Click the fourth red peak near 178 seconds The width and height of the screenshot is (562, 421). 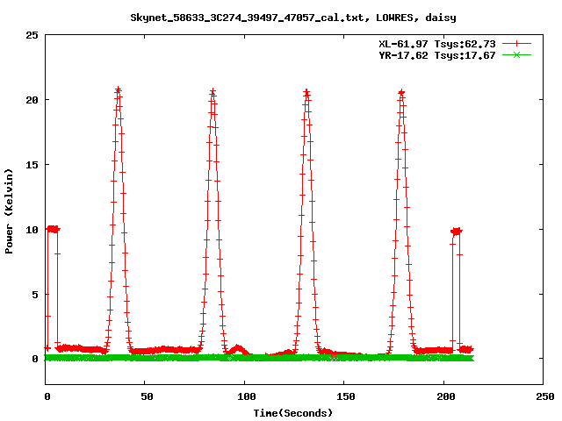tap(401, 93)
